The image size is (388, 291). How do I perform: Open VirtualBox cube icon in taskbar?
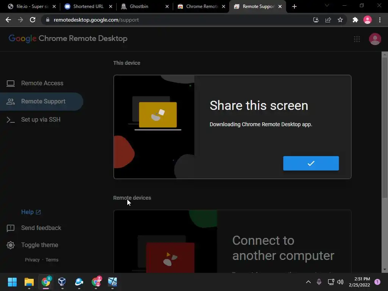[62, 282]
